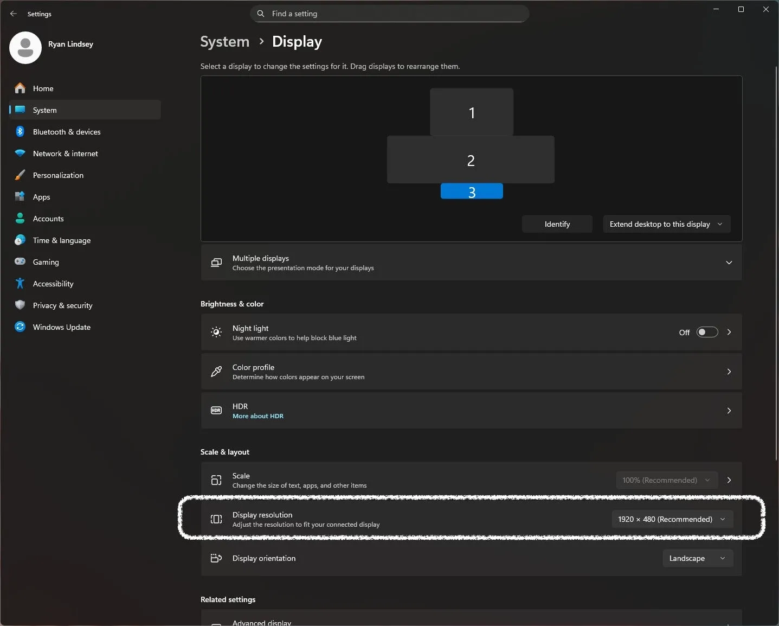Open Gaming settings
779x626 pixels.
pyautogui.click(x=85, y=261)
